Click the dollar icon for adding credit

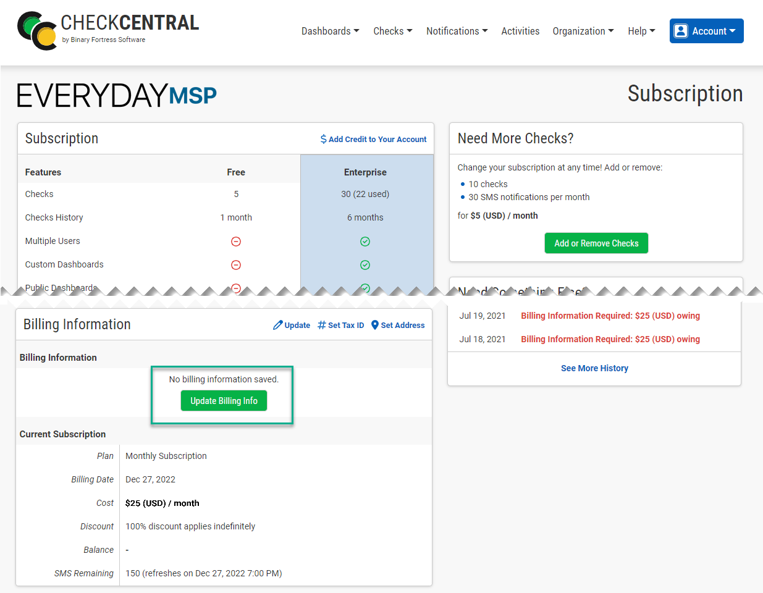(324, 139)
